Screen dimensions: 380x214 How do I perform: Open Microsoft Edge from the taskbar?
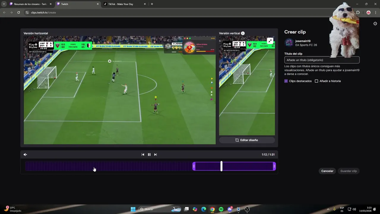pos(204,209)
